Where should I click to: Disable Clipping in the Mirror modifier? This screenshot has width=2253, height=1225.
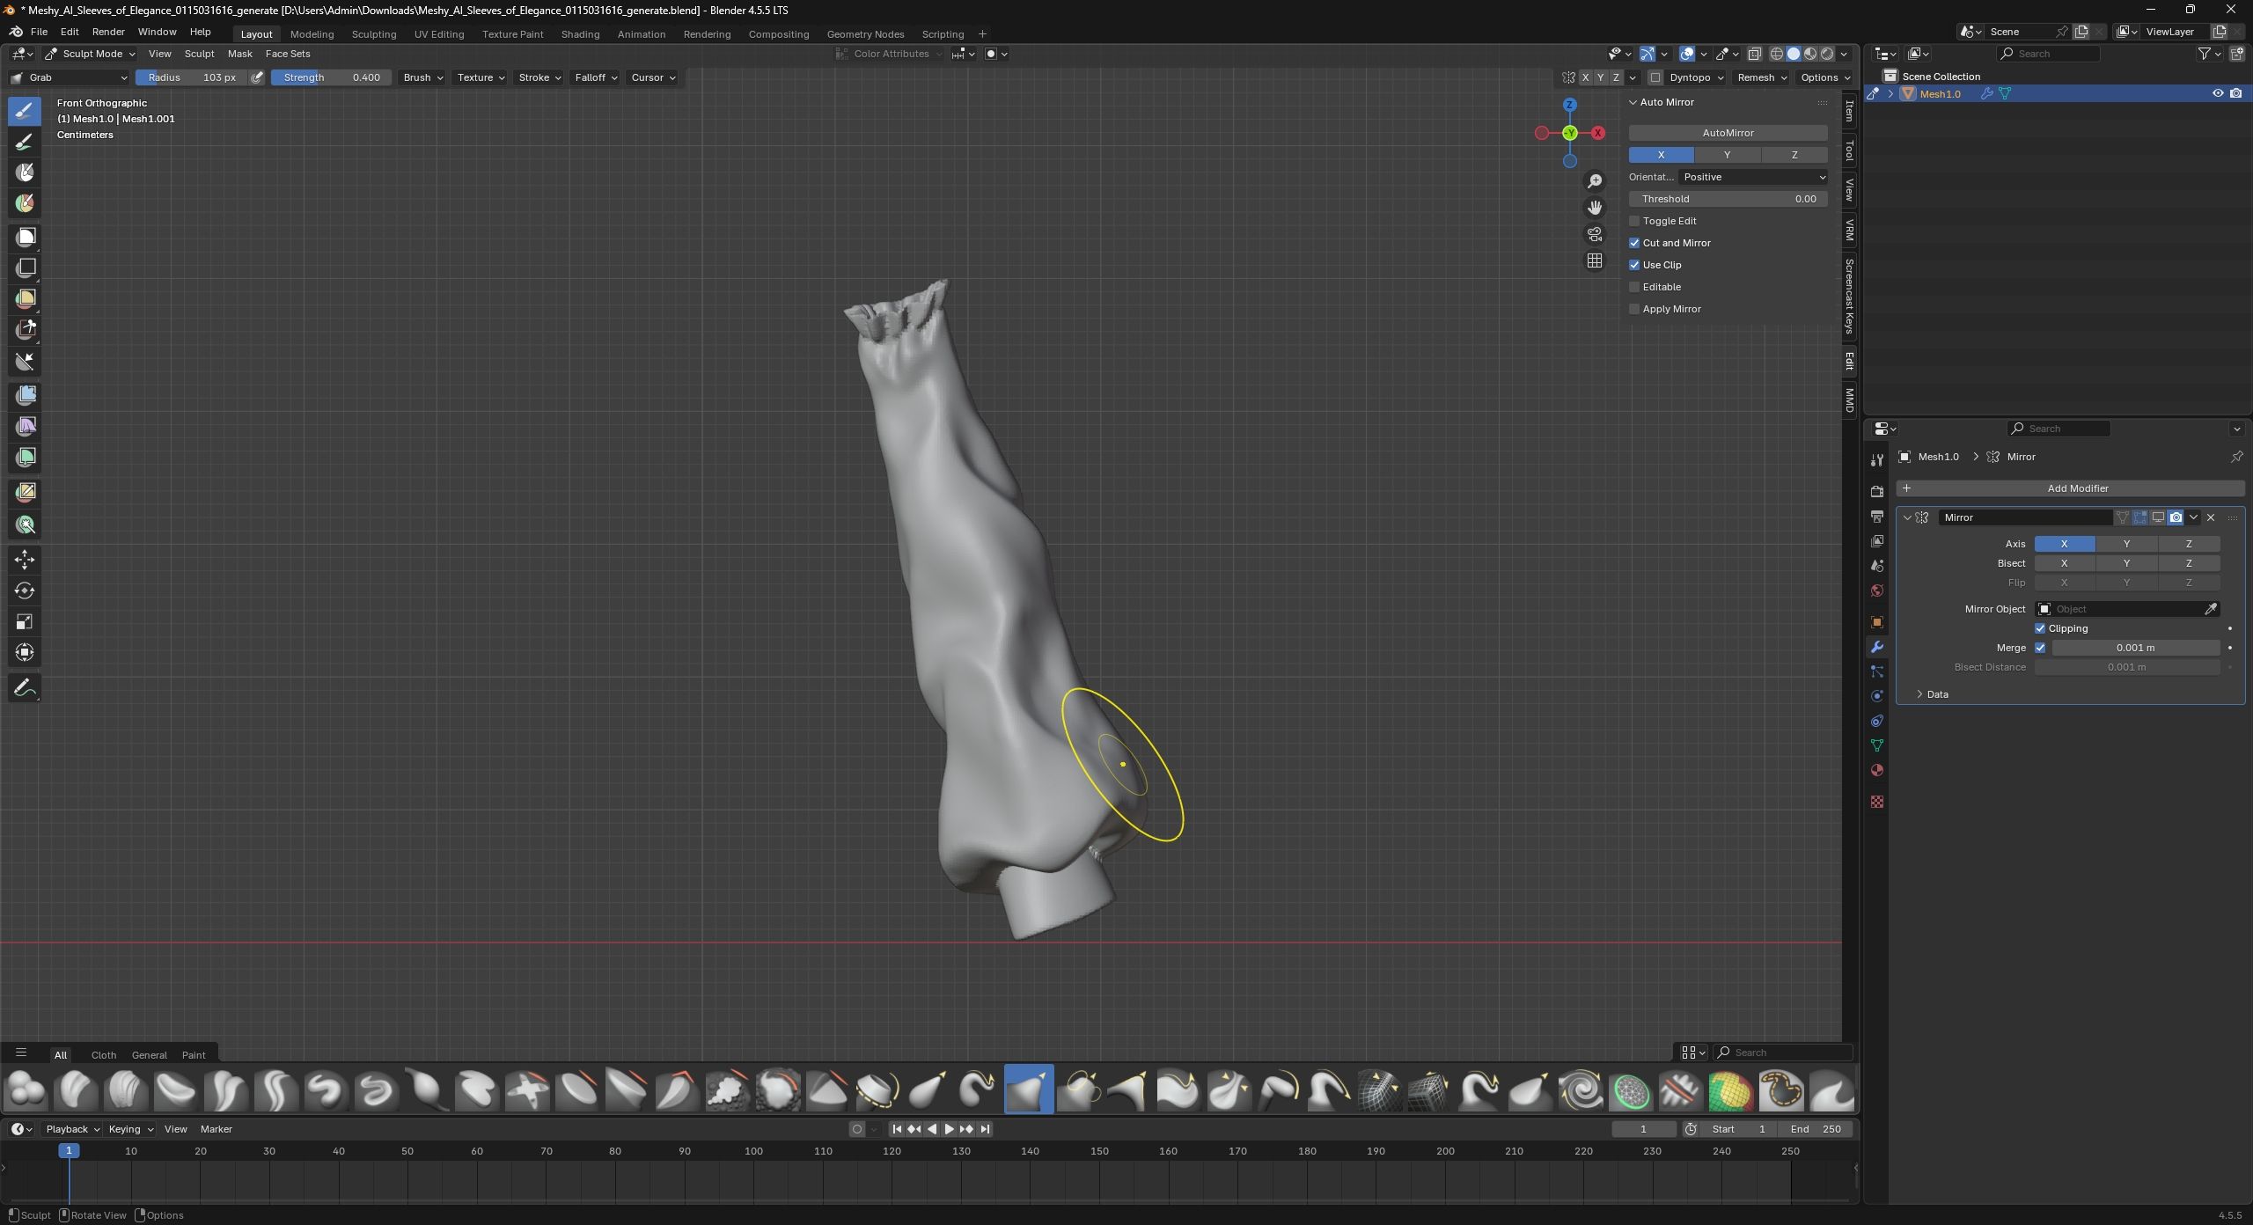(2040, 628)
